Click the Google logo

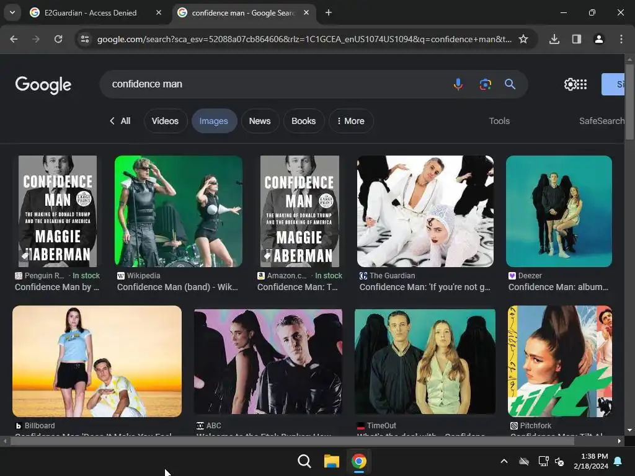coord(43,84)
